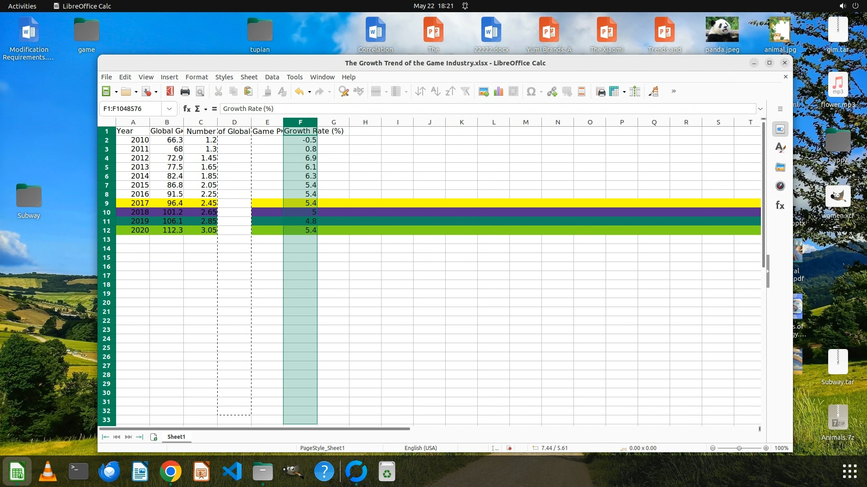Open the Navigator sidebar panel
Screen dimensions: 867x487
[x=780, y=186]
